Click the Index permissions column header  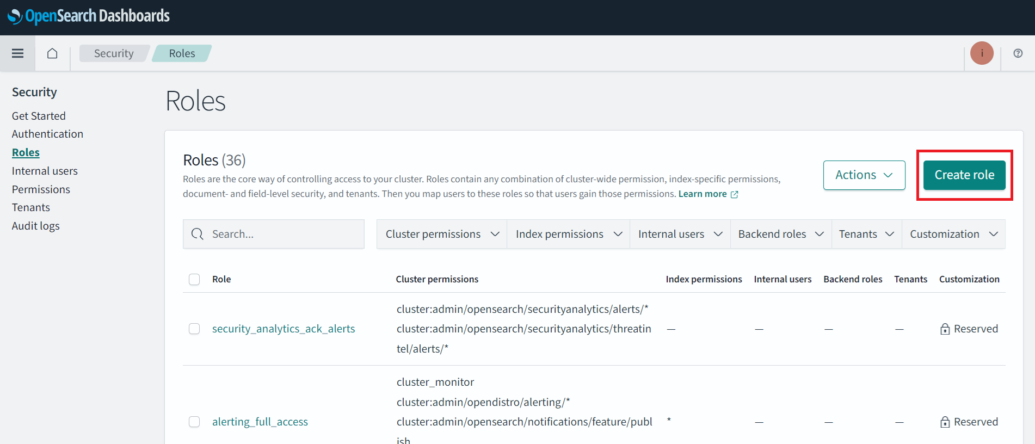pyautogui.click(x=704, y=279)
